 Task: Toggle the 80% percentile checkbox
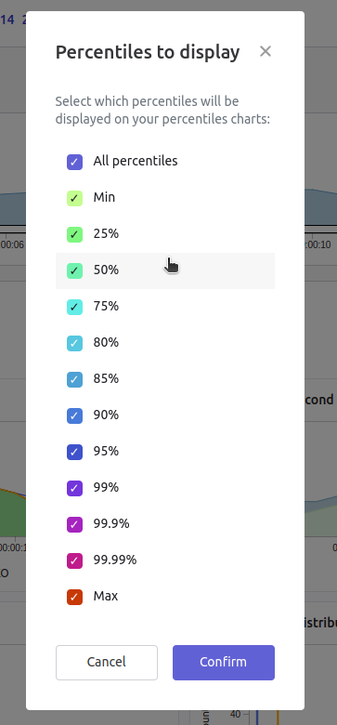tap(75, 344)
